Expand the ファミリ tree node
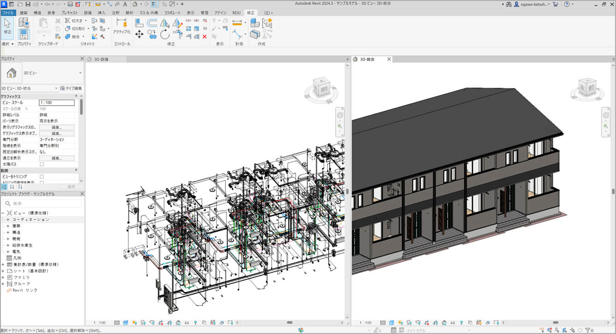616x334 pixels. pyautogui.click(x=3, y=277)
